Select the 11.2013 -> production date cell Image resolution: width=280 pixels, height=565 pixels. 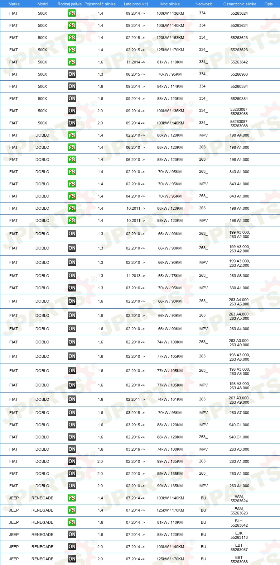(x=136, y=276)
